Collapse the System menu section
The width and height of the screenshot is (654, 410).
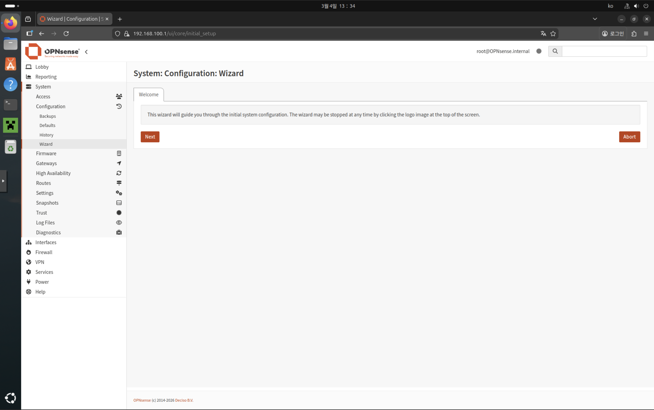pos(43,87)
